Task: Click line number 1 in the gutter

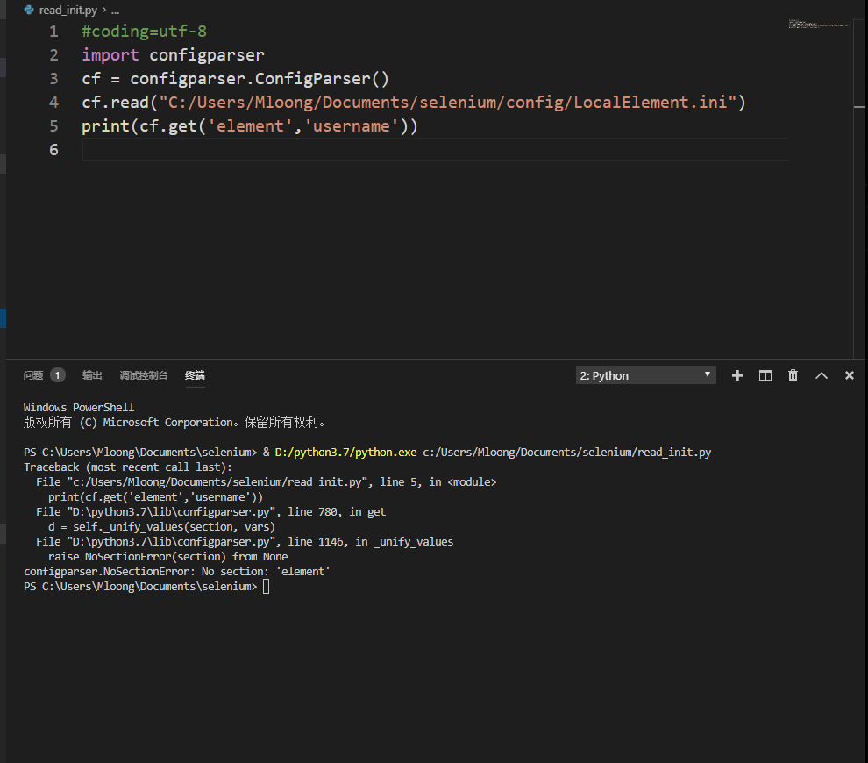Action: click(53, 32)
